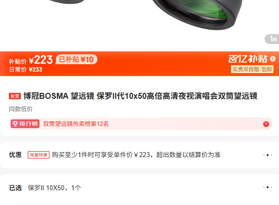The image size is (279, 205).
Task: Click the 亿补贴 logo
Action: (248, 59)
